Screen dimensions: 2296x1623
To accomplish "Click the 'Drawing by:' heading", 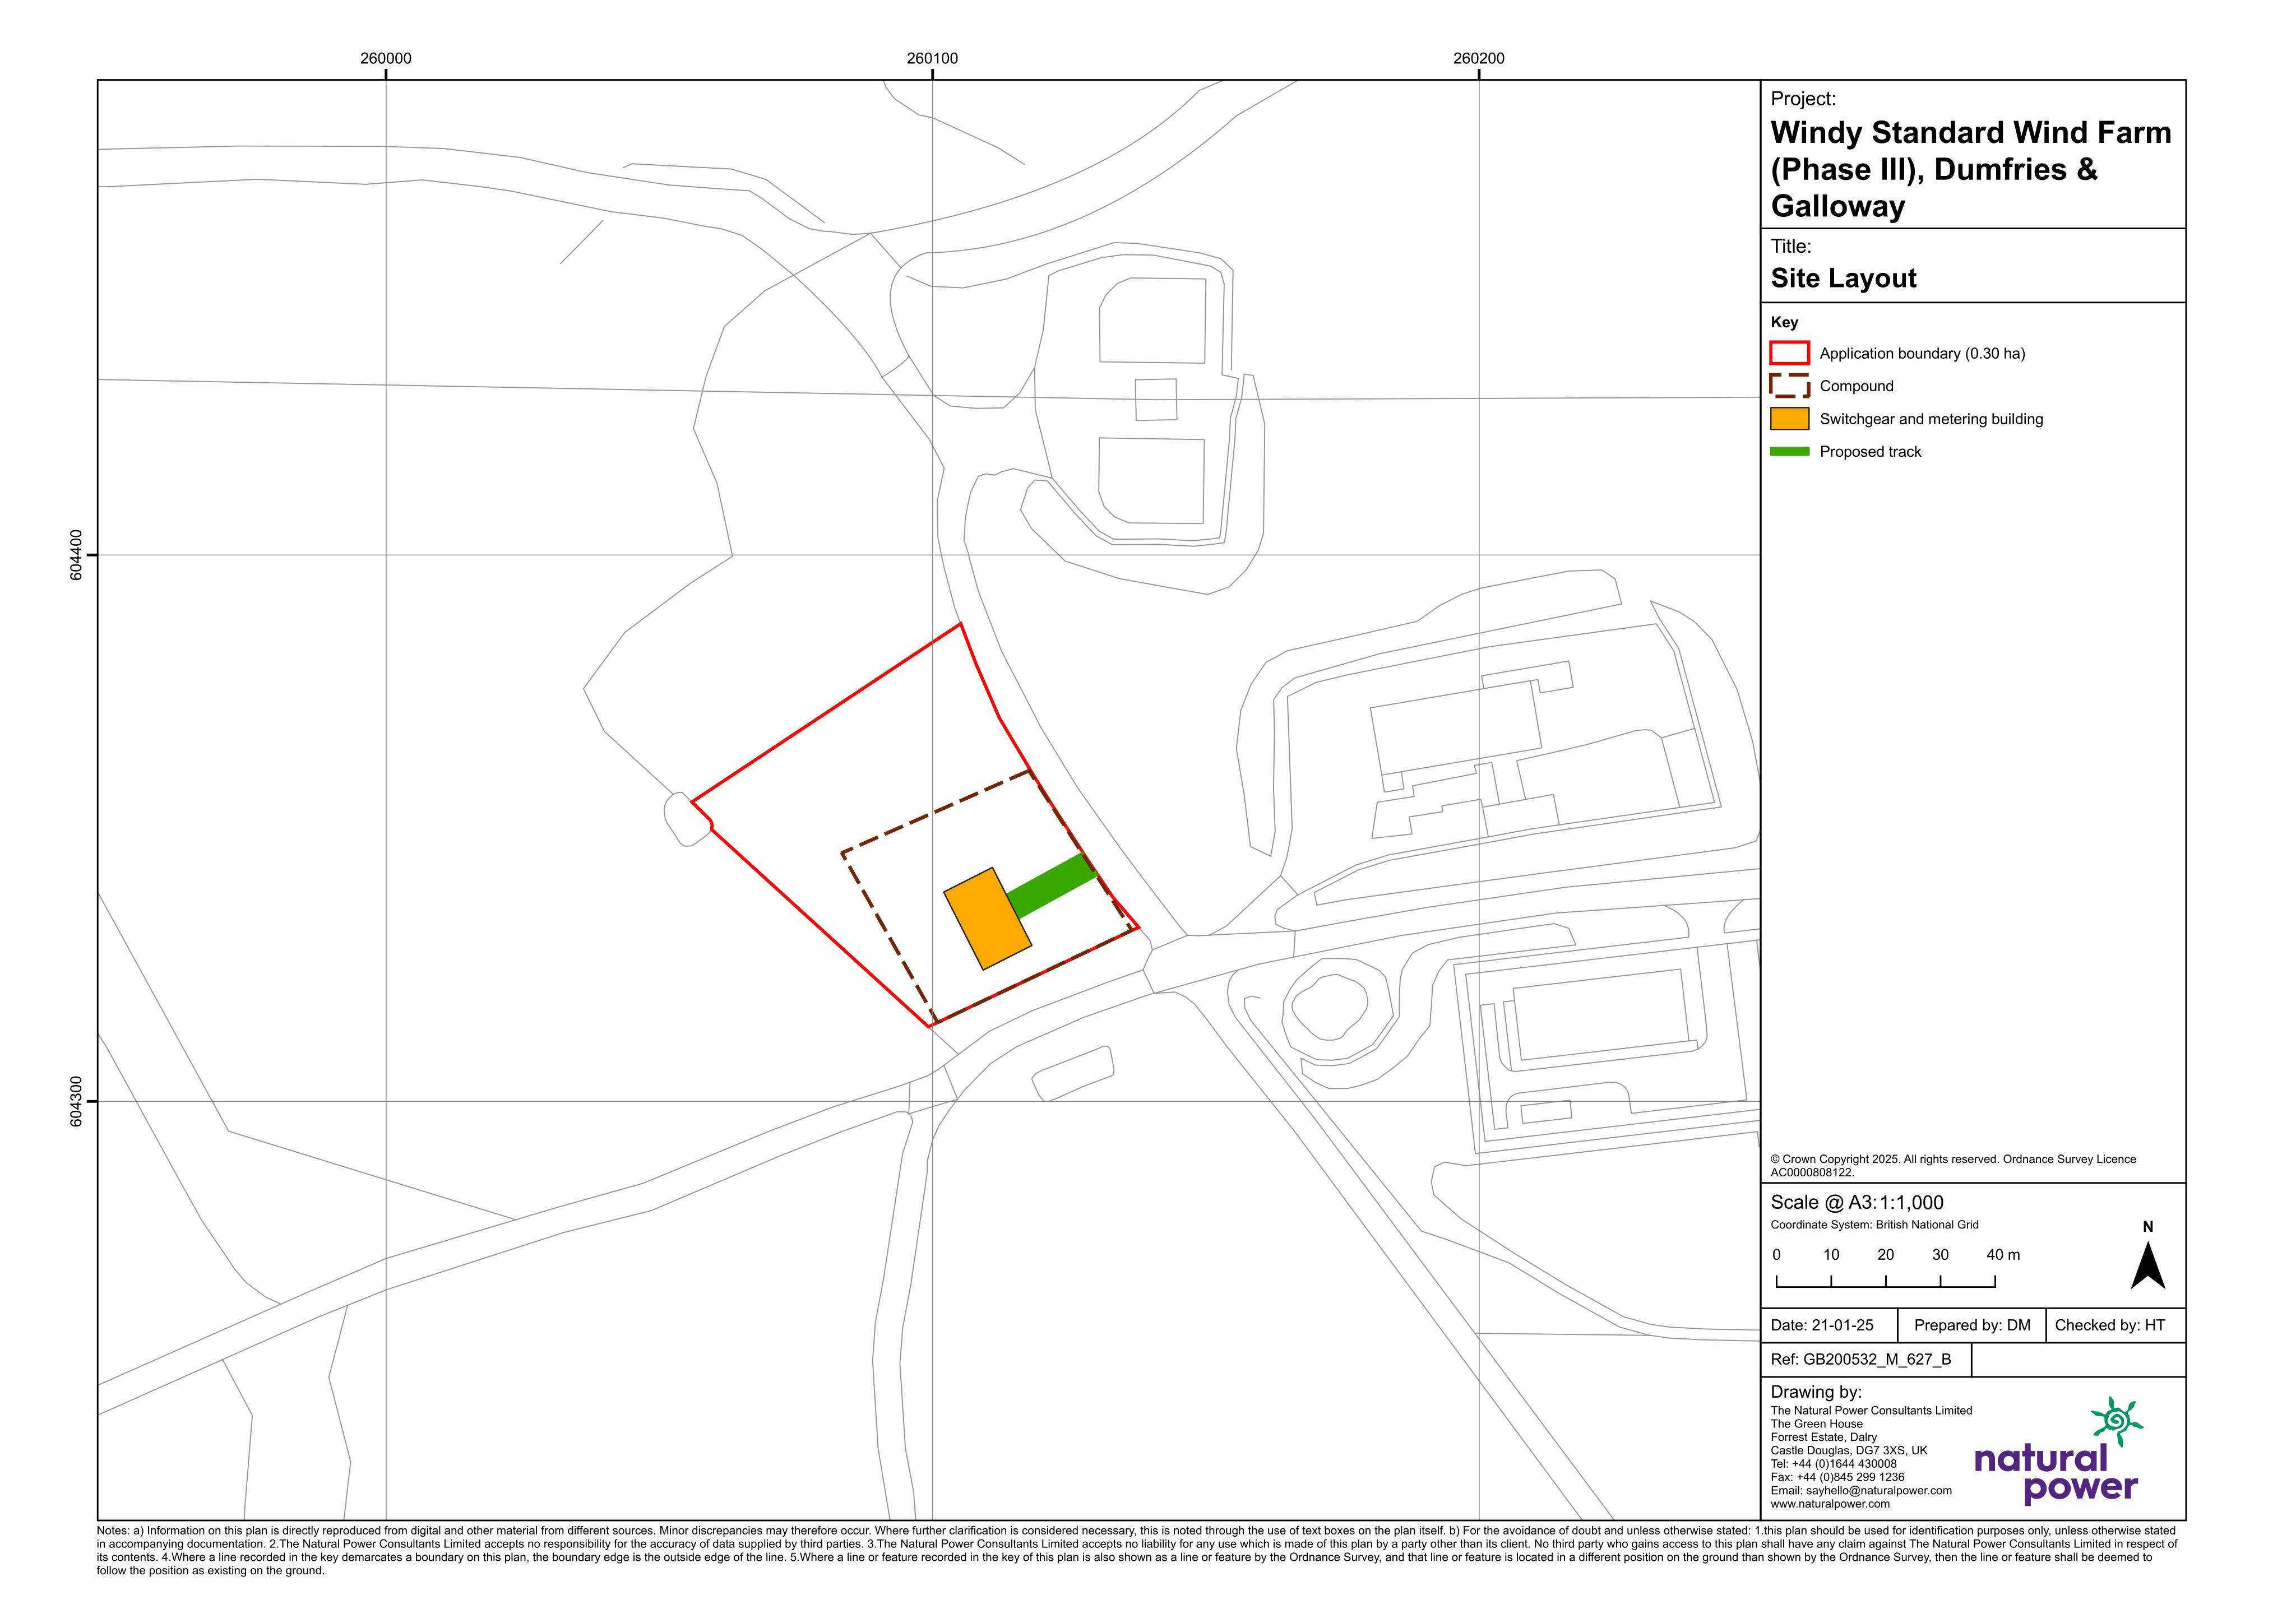I will coord(1816,1392).
